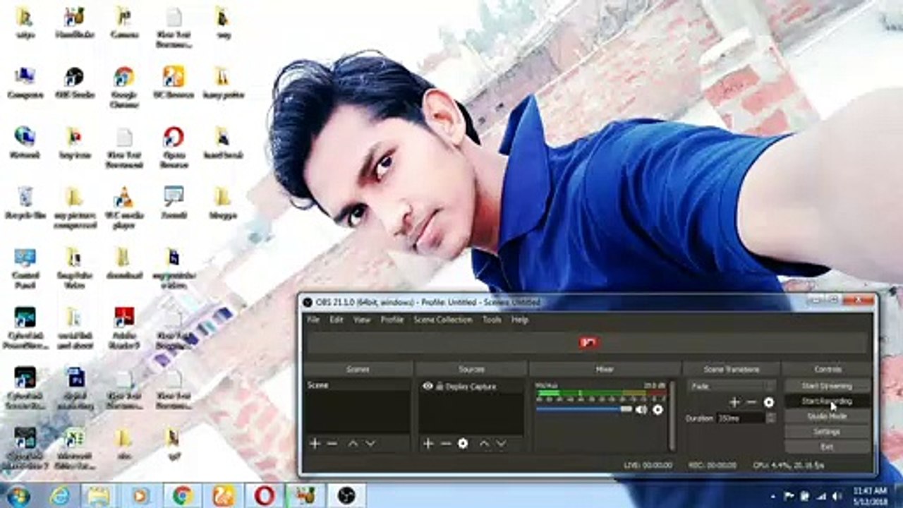903x508 pixels.
Task: Add a scene transition with plus icon
Action: coord(734,402)
